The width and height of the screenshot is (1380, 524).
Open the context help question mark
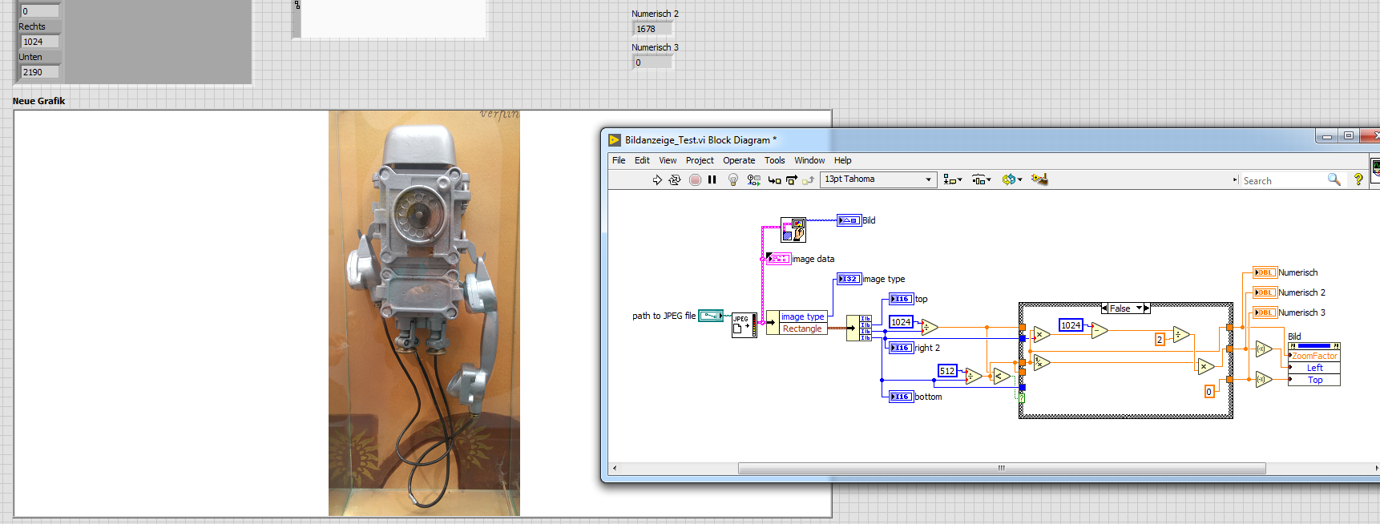1358,179
